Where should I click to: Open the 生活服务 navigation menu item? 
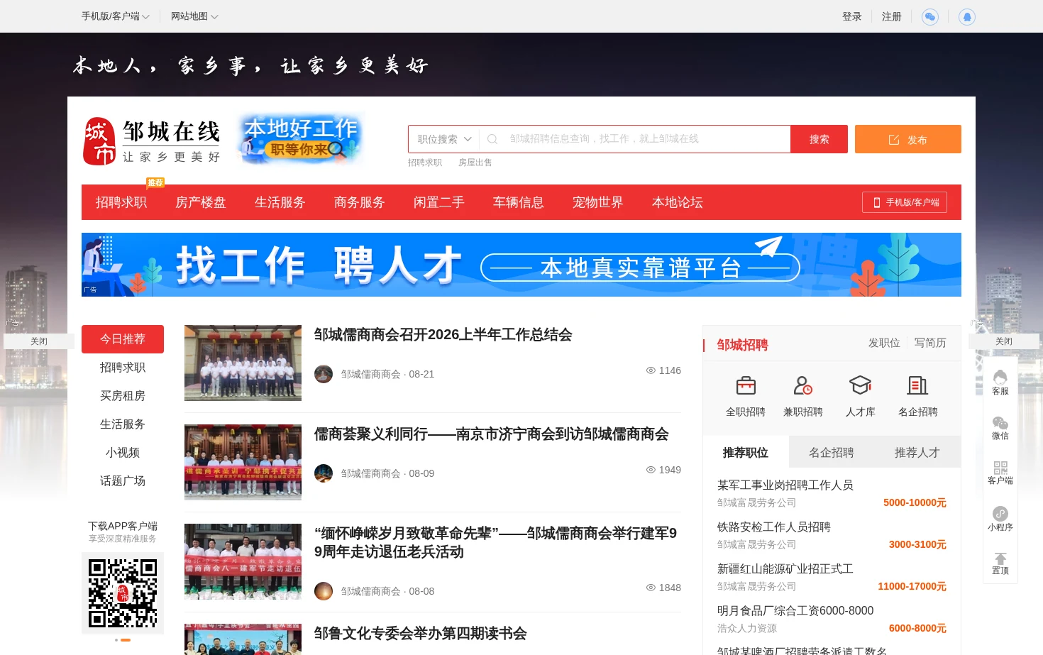point(280,202)
